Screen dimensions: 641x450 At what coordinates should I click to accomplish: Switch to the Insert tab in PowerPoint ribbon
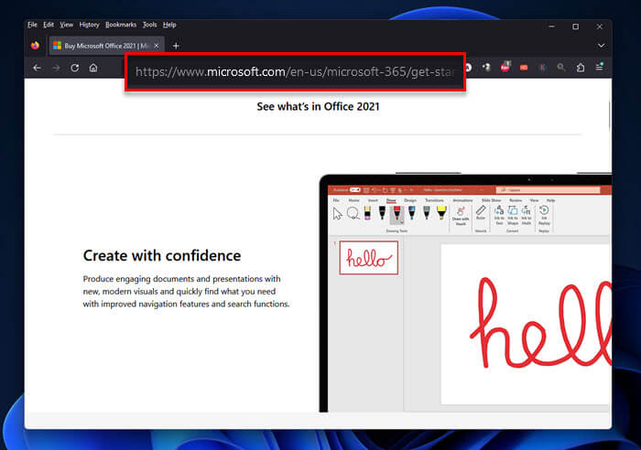coord(373,200)
